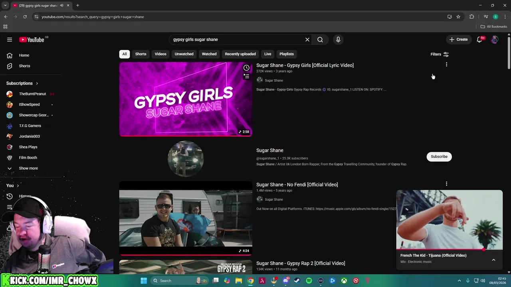
Task: Open All Bookmarks folder
Action: pyautogui.click(x=494, y=27)
